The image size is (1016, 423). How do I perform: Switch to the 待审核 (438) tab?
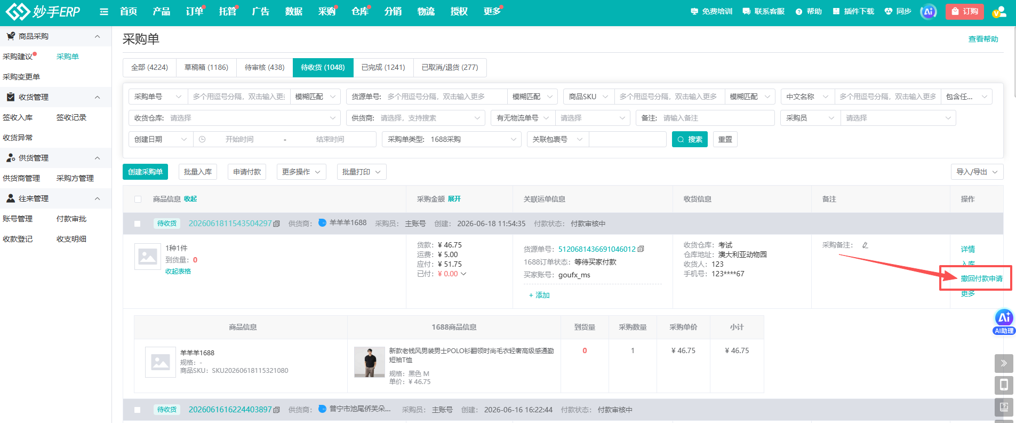[x=265, y=67]
